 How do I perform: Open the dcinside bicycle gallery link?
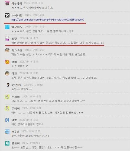click(x=48, y=20)
